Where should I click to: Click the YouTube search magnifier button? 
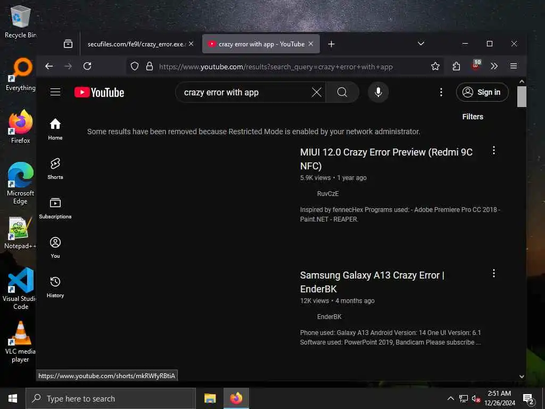[342, 92]
